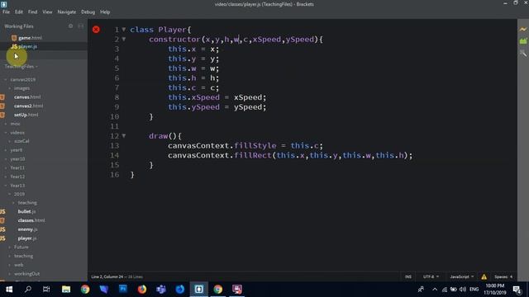Collapse the videos folder
529x297 pixels.
click(x=6, y=133)
